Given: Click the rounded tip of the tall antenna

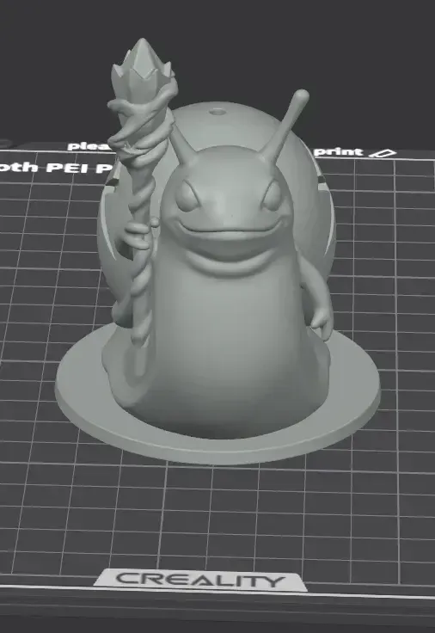Looking at the screenshot, I should 301,97.
